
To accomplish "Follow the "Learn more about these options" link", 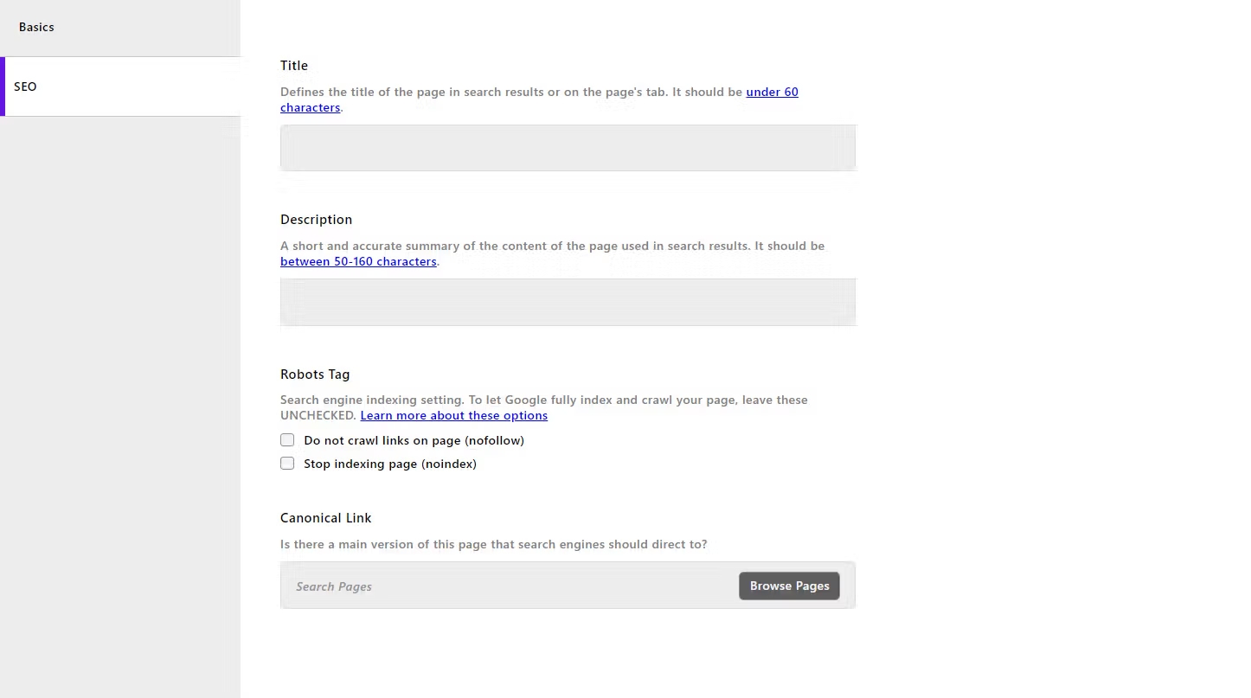I will [454, 415].
